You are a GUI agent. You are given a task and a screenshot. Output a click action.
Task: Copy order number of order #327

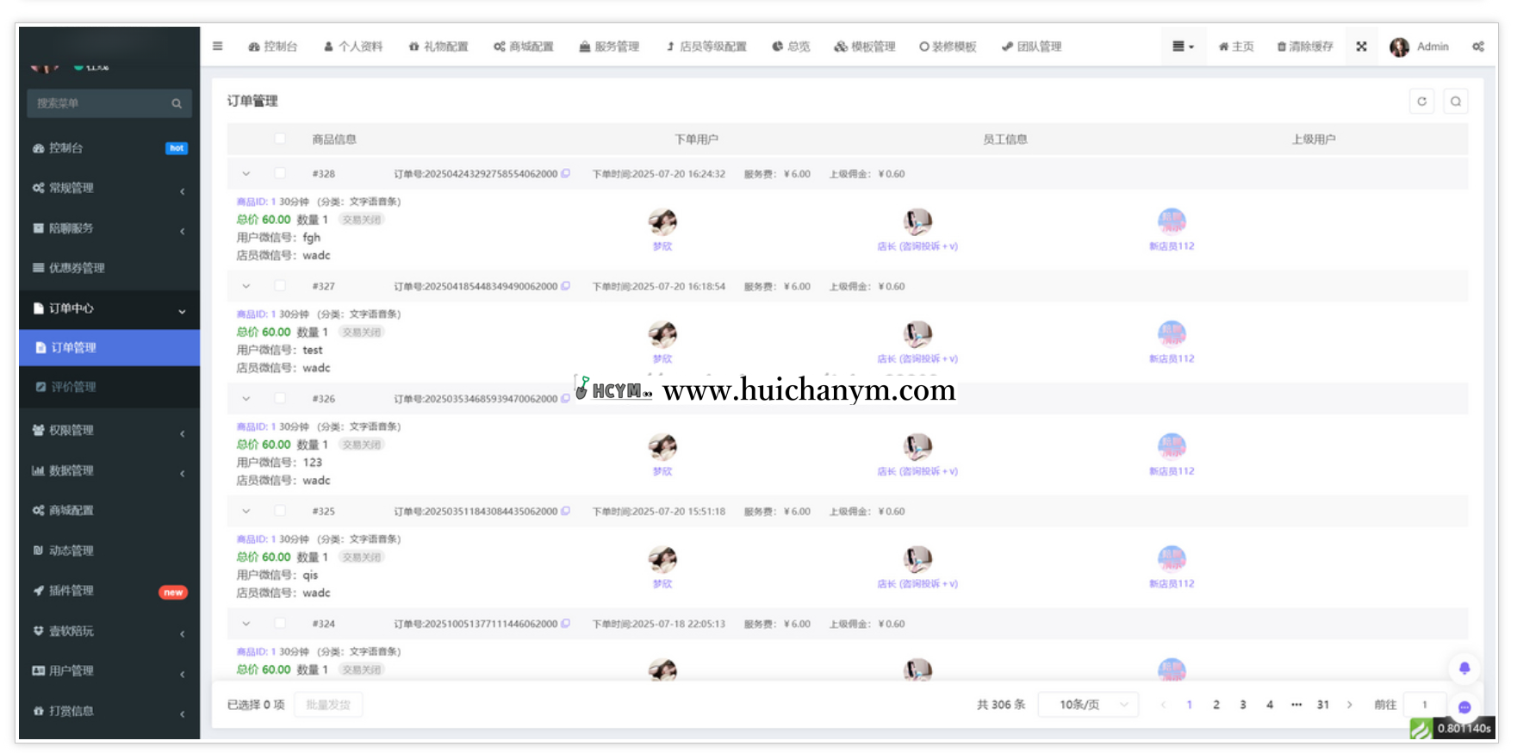click(x=566, y=286)
